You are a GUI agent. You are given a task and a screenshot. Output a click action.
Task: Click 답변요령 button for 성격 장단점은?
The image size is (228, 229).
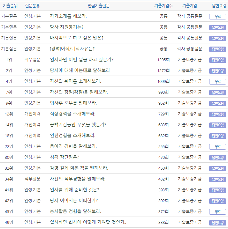tap(217, 158)
